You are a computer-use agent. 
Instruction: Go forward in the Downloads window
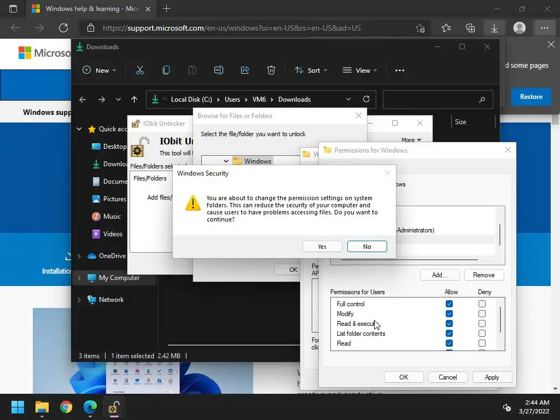(102, 100)
